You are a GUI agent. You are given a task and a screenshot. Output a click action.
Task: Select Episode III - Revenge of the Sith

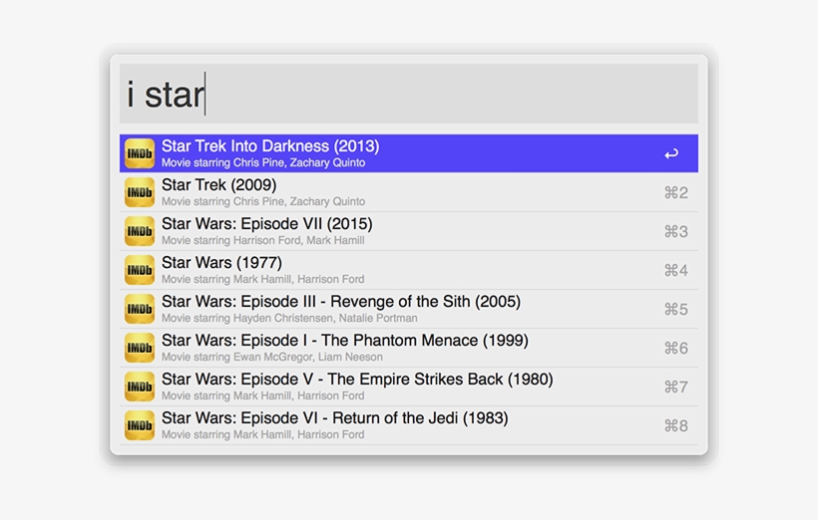click(341, 302)
